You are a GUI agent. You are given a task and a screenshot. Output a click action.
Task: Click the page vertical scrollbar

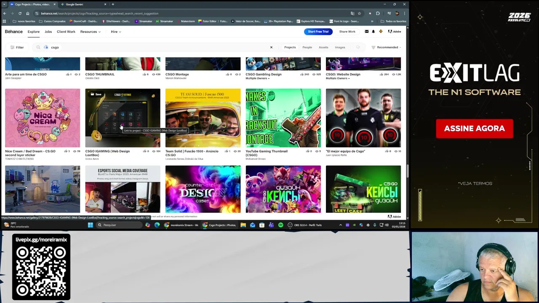pyautogui.click(x=407, y=170)
